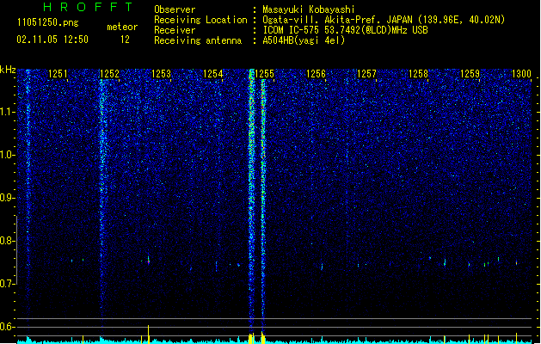Click the kHz axis unit label
The width and height of the screenshot is (541, 344).
(8, 70)
